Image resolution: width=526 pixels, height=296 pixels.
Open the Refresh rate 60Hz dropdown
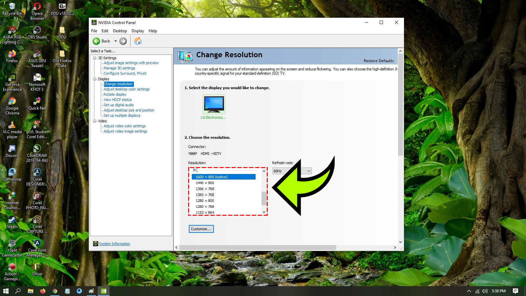[292, 171]
